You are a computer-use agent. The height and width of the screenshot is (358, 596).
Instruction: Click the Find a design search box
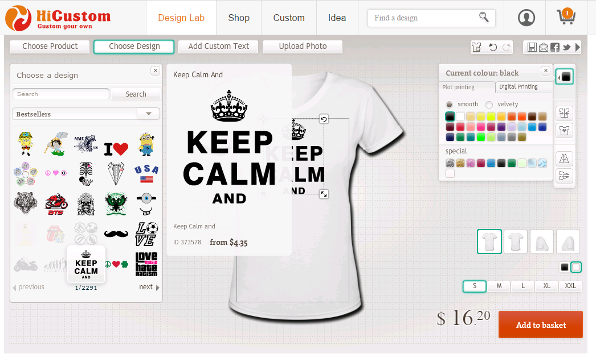point(431,18)
